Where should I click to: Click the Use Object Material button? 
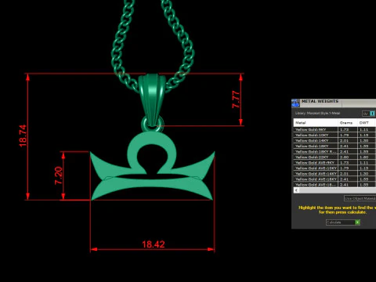tap(360, 198)
